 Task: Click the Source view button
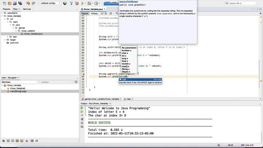(x=85, y=14)
